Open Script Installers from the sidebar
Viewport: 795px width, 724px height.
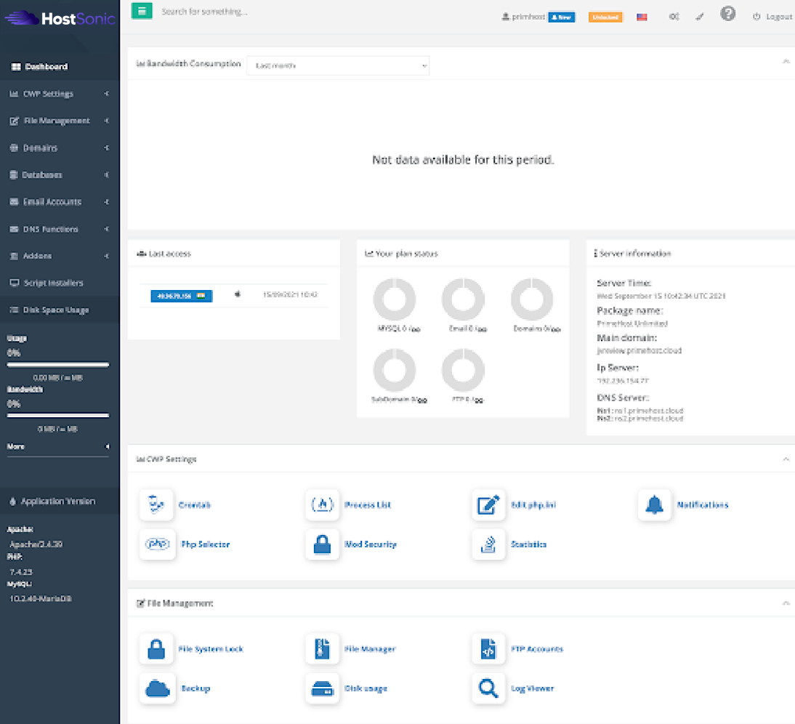[53, 283]
